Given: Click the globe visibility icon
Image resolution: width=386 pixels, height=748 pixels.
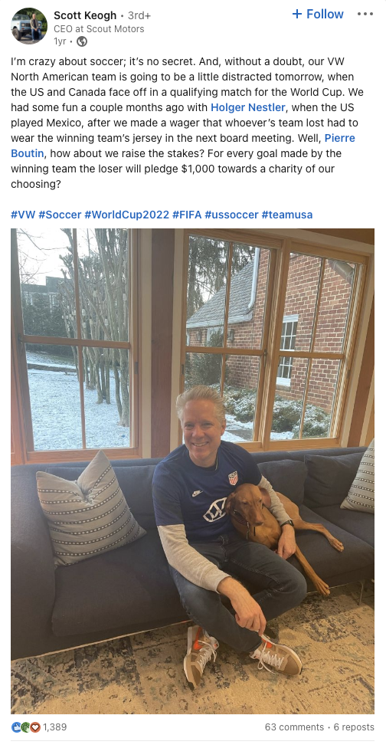Looking at the screenshot, I should [x=82, y=41].
